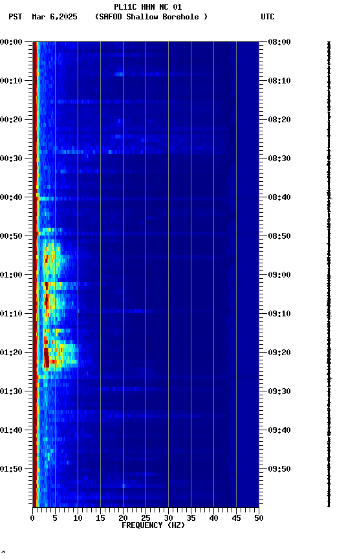Image resolution: width=357 pixels, height=559 pixels.
Task: Click the 09:00 UTC time label
Action: click(279, 275)
